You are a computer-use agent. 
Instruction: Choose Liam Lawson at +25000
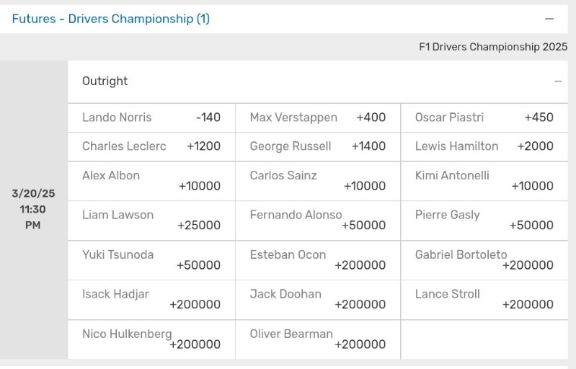151,221
